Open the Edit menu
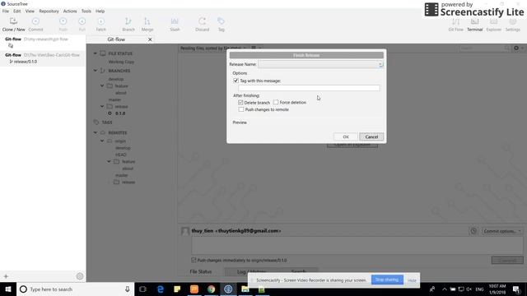The height and width of the screenshot is (296, 527). (17, 11)
